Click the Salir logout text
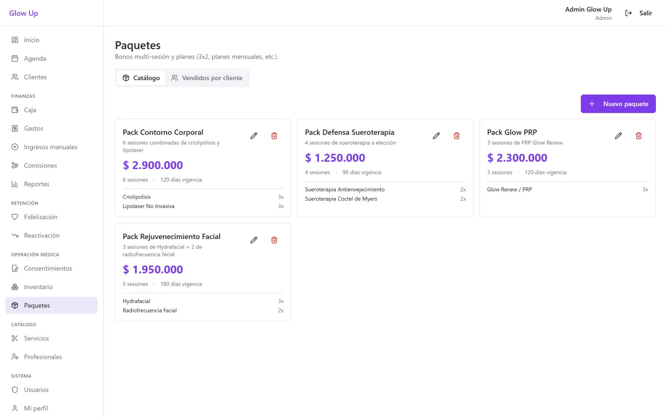This screenshot has height=417, width=667. click(x=646, y=13)
